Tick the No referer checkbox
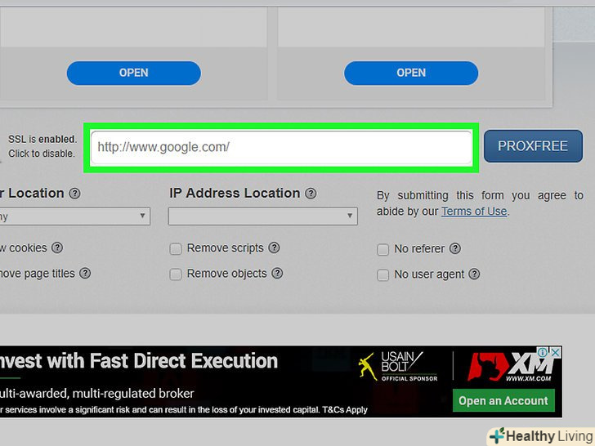 tap(382, 250)
